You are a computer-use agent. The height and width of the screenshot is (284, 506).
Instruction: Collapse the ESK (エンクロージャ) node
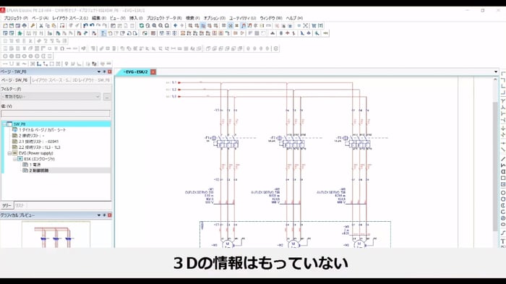14,159
